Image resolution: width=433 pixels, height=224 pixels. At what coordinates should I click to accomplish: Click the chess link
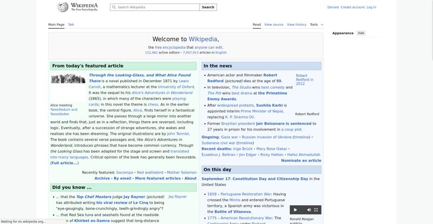click(x=153, y=104)
